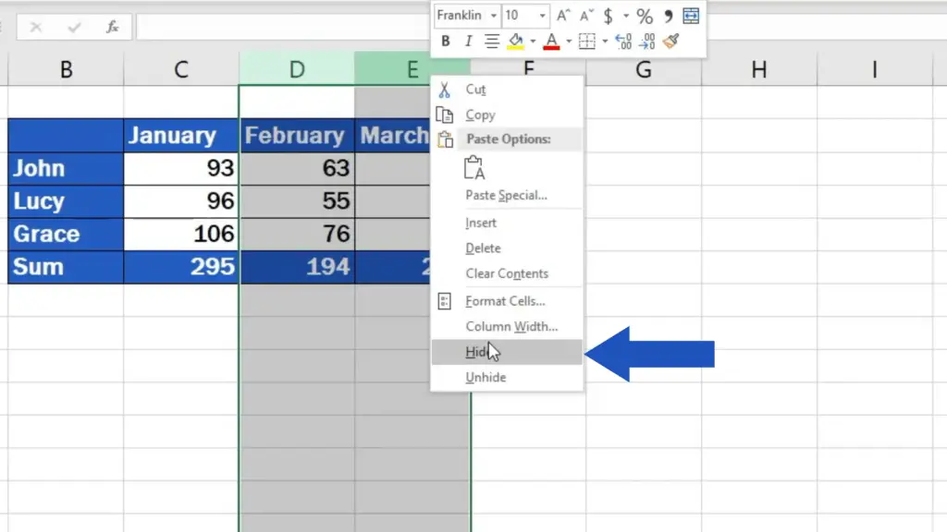Select the February column header cell
This screenshot has height=532, width=947.
coord(296,135)
